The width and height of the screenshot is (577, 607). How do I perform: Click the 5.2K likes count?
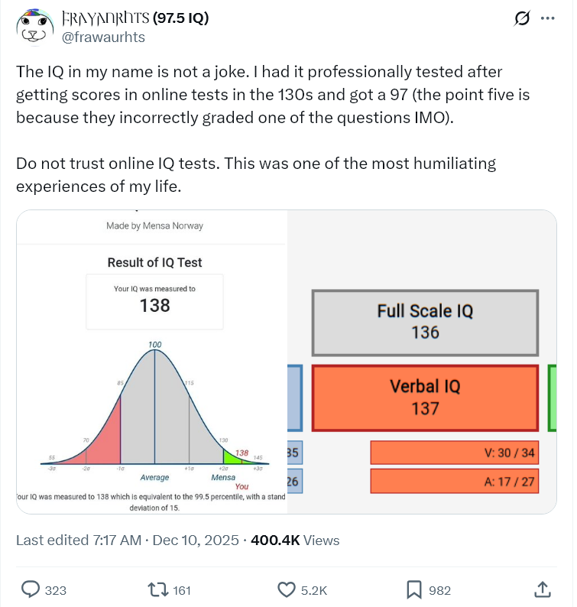click(313, 590)
